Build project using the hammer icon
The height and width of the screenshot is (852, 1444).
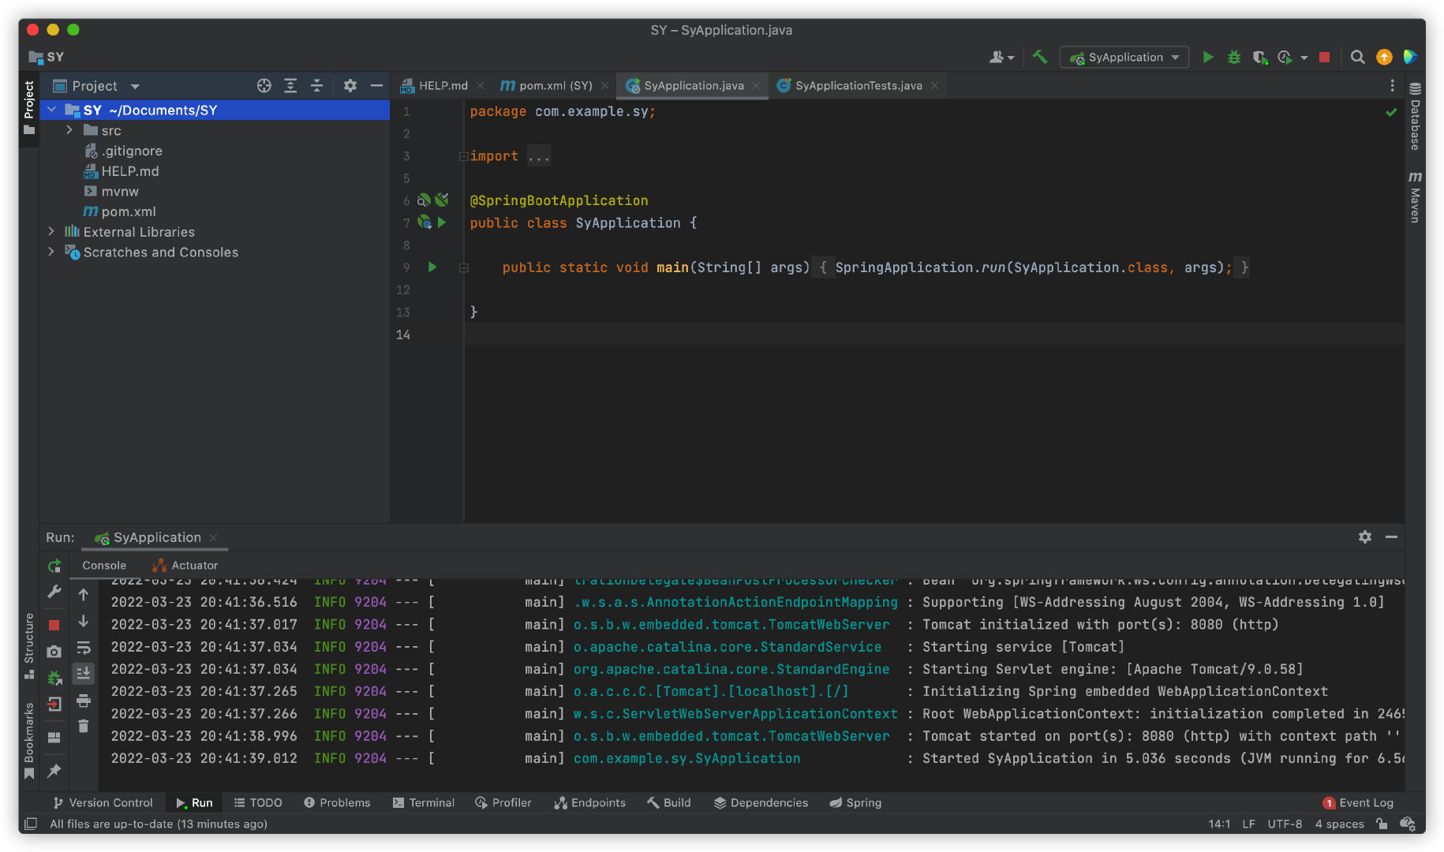1040,57
